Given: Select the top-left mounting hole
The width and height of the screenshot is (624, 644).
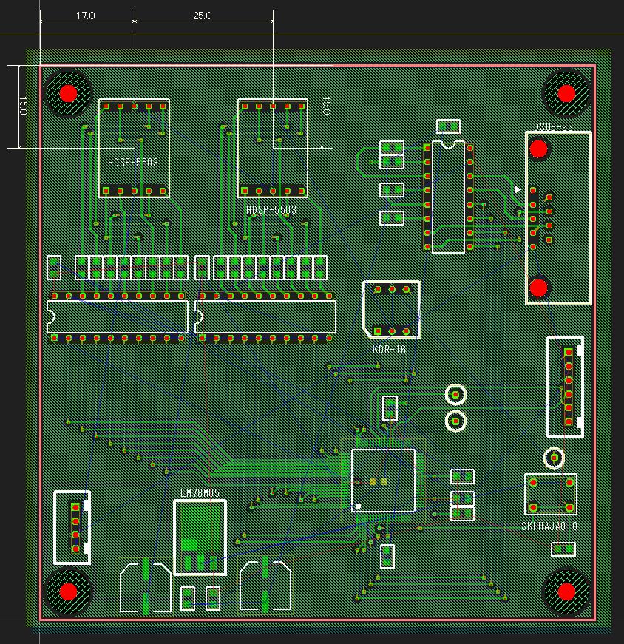Looking at the screenshot, I should 68,94.
